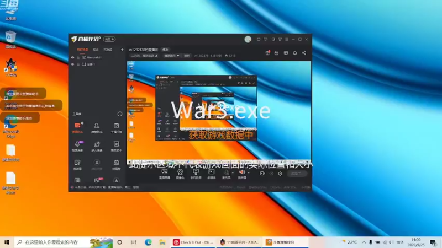Image resolution: width=442 pixels, height=248 pixels.
Task: Hide the 全屏 1 source with eye icon
Action: (x=72, y=64)
